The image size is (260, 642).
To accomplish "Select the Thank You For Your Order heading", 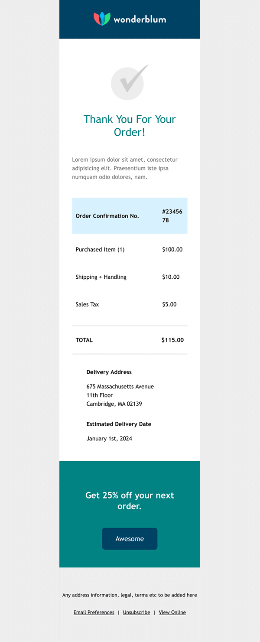I will click(130, 126).
